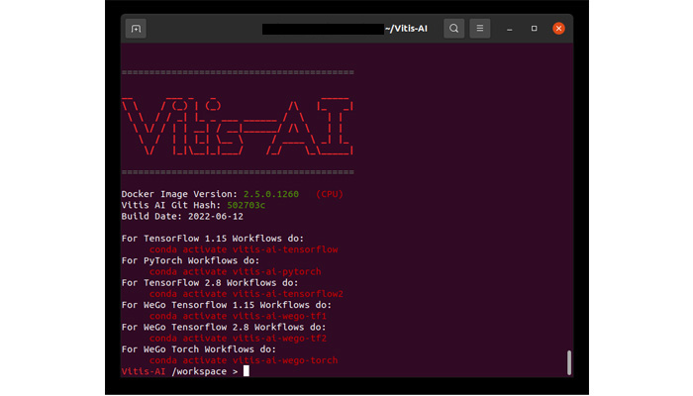This screenshot has width=693, height=396.
Task: Click 'conda activate vitis-ai-tensorflow2' command
Action: pyautogui.click(x=247, y=294)
